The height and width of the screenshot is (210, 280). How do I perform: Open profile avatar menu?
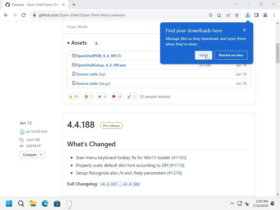coord(265,15)
